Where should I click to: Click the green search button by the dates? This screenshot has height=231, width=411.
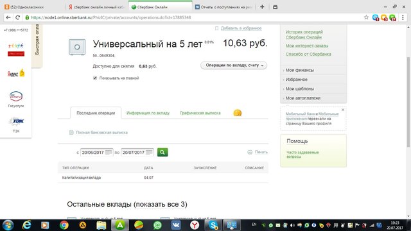[162, 152]
